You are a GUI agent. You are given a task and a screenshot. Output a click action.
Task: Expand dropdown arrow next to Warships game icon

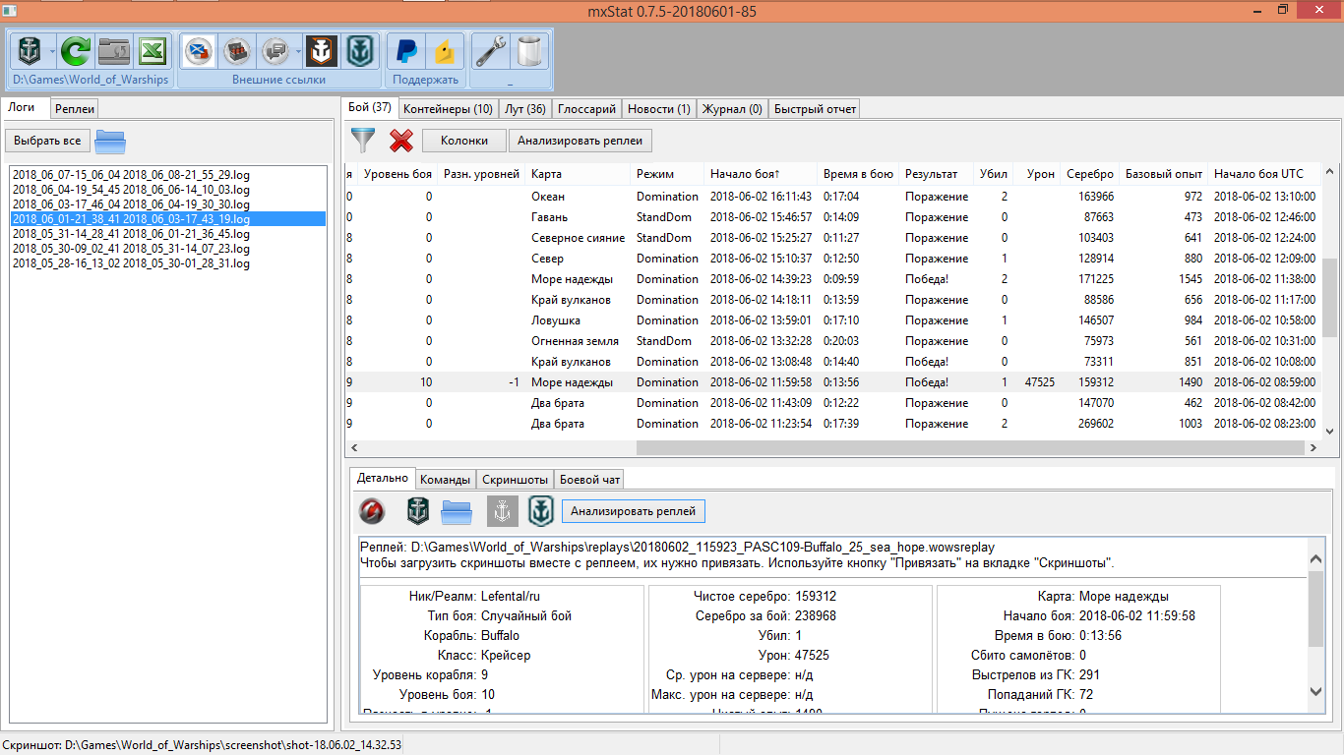(50, 51)
